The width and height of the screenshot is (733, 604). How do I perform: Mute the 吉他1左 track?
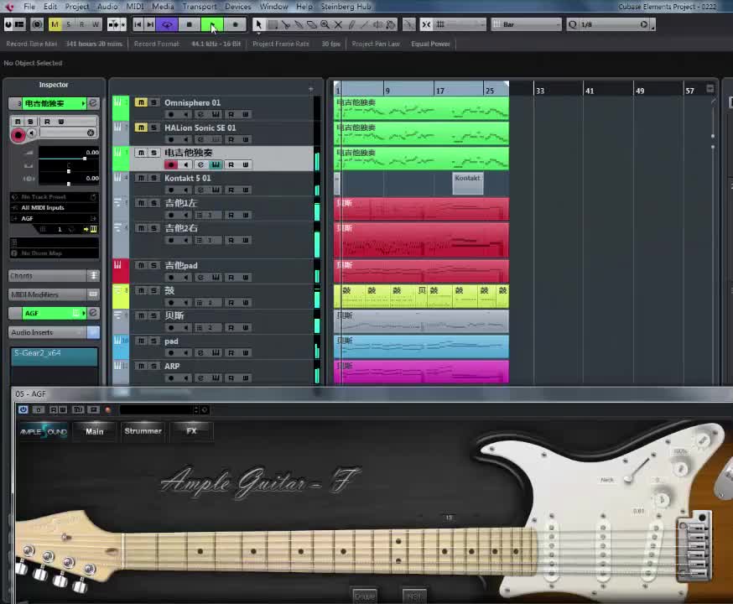141,203
